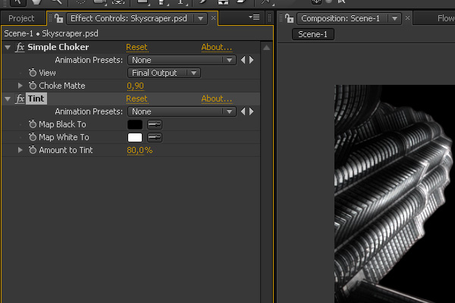Pick white color with Map White To eyedropper

pos(155,137)
